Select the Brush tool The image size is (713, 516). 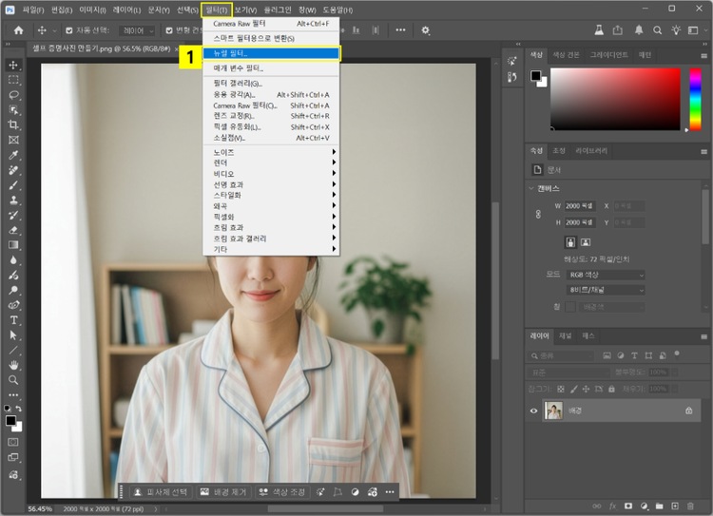pos(13,185)
